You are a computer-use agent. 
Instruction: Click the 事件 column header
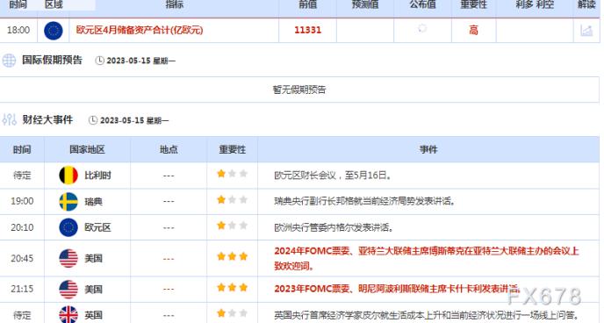pos(428,149)
